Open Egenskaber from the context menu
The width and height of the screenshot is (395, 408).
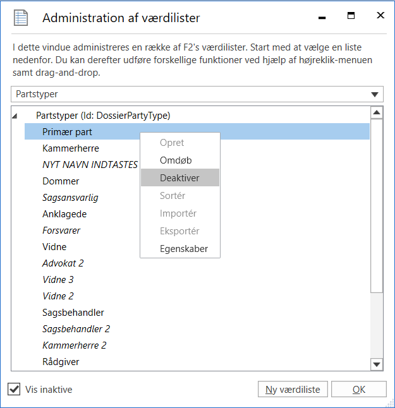tap(183, 249)
